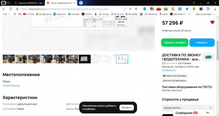Click the seller's water-gear logo

(x=208, y=57)
